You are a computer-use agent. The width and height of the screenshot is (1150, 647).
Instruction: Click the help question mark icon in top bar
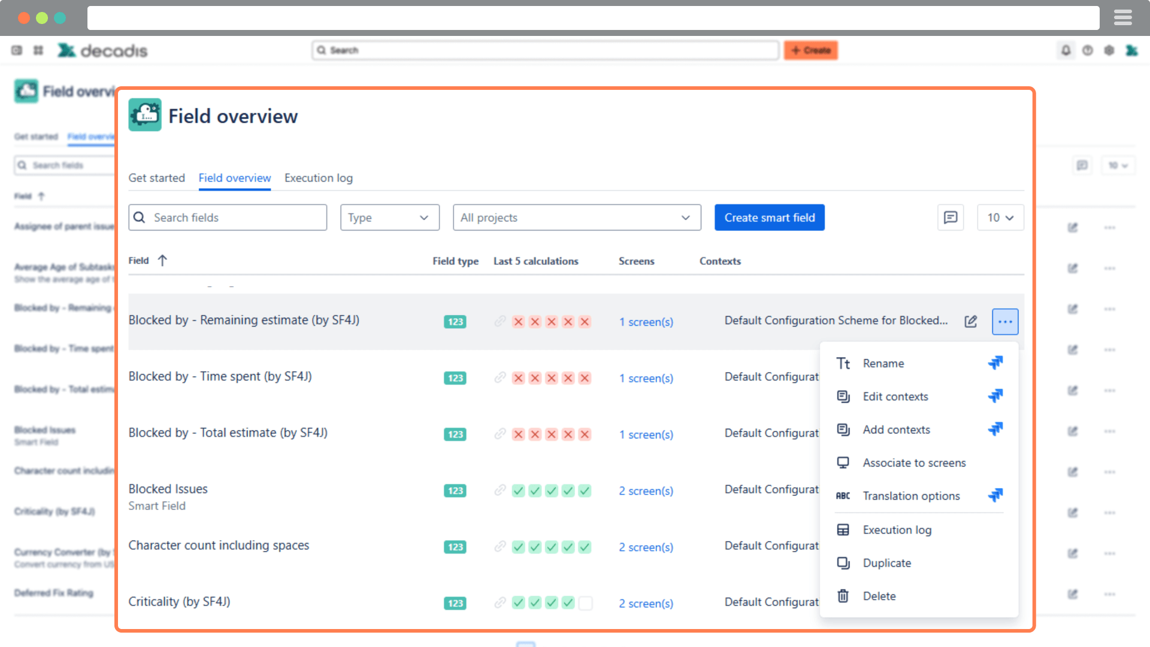[x=1087, y=50]
